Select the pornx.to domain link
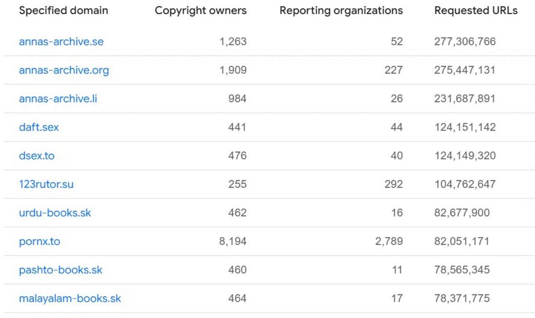This screenshot has width=535, height=318. pyautogui.click(x=39, y=241)
